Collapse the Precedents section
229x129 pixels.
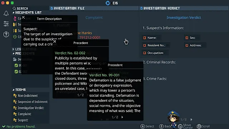pyautogui.click(x=14, y=53)
